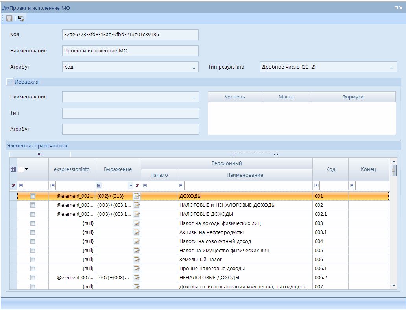406x310 pixels.
Task: Click the Формула column header
Action: coord(352,97)
